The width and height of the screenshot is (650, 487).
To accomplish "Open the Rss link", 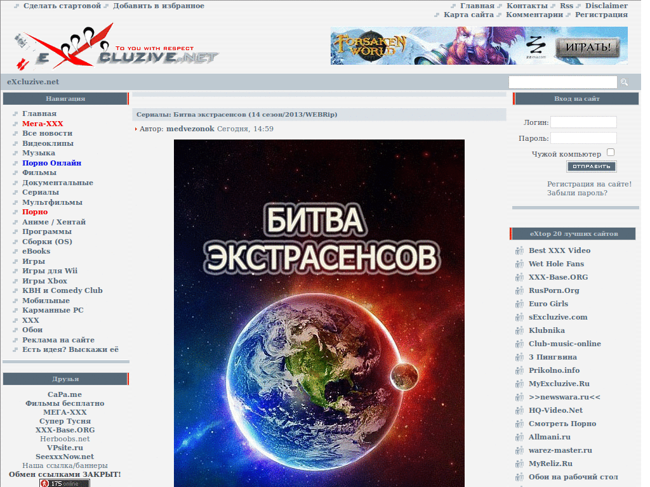I will point(566,6).
